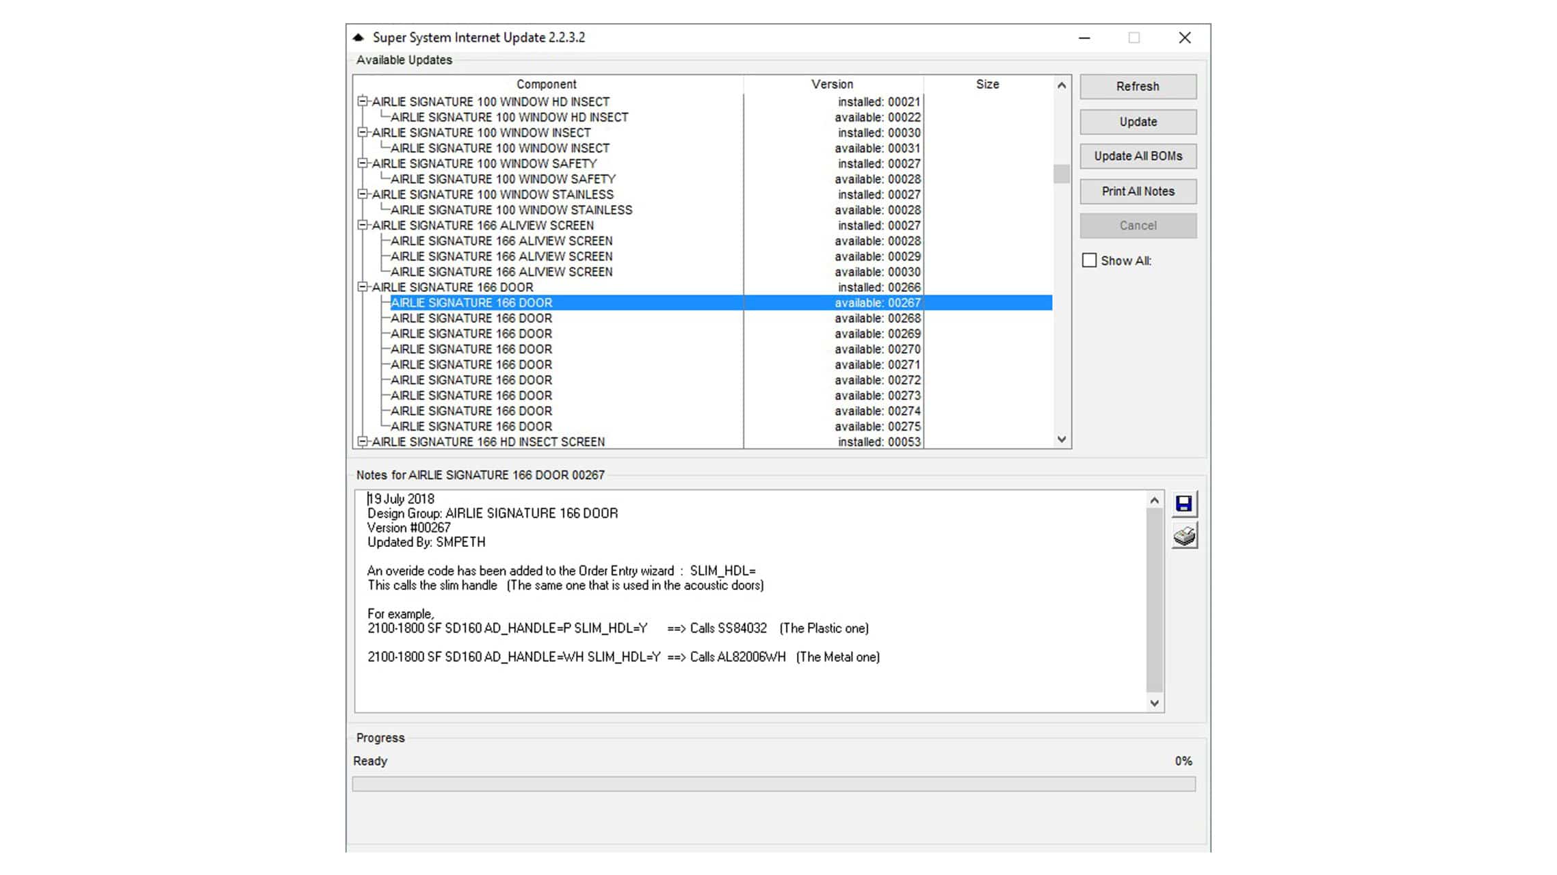Screen dimensions: 1557x875
Task: Select AIRLIE SIGNATURE 166 DOOR version 00268
Action: click(x=471, y=319)
